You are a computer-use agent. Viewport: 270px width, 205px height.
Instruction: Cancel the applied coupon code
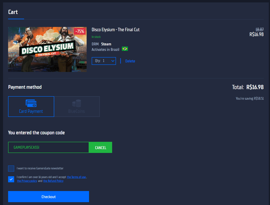tap(101, 148)
